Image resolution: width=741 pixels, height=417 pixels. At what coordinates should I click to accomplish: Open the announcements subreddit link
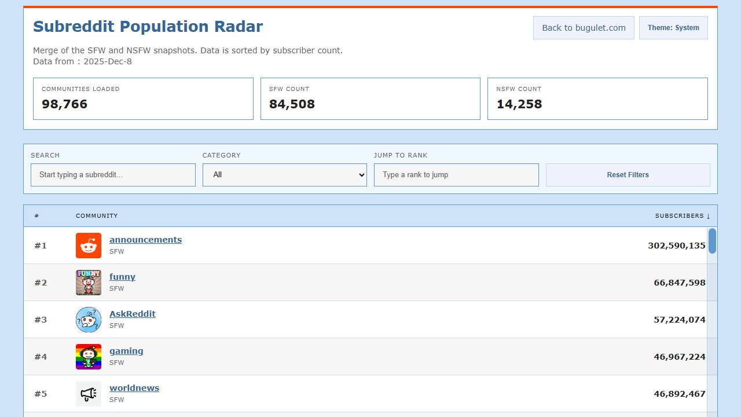coord(145,240)
